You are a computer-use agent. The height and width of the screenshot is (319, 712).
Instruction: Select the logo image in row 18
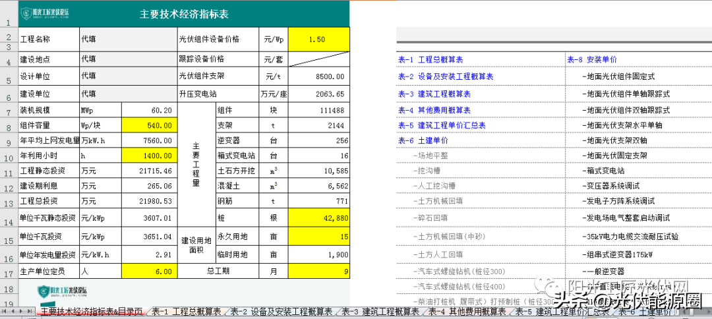click(63, 290)
